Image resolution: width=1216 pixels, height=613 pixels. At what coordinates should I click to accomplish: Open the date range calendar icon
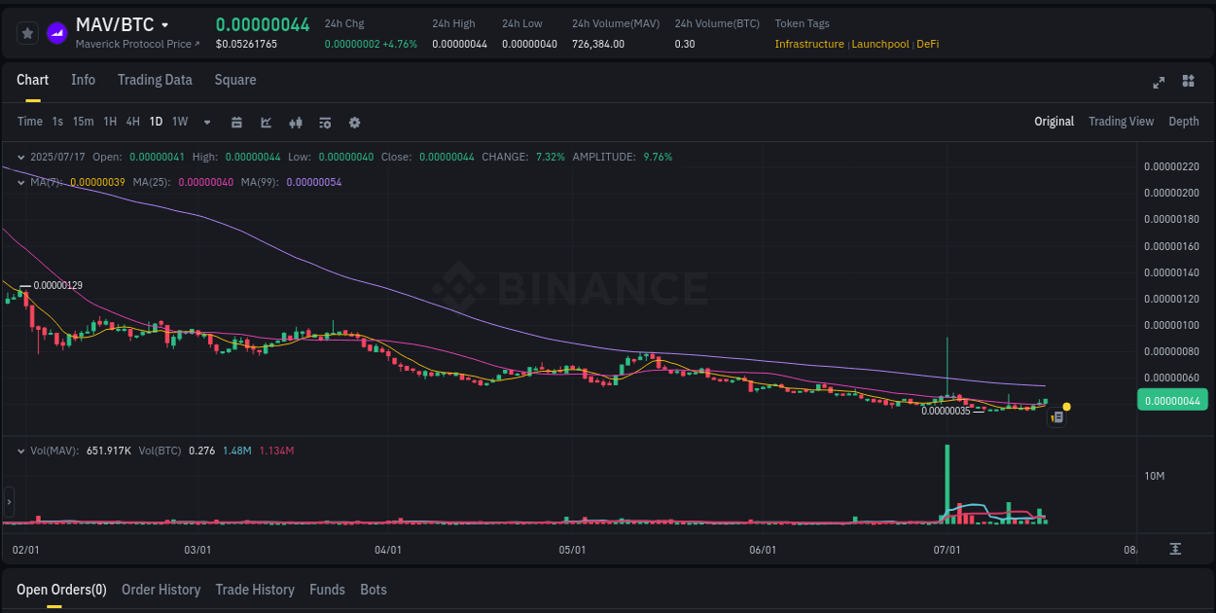pos(236,122)
